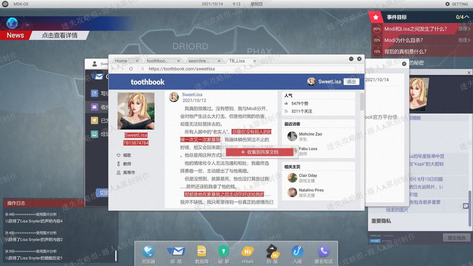
Task: Switch to the Home browser tab
Action: tap(121, 61)
